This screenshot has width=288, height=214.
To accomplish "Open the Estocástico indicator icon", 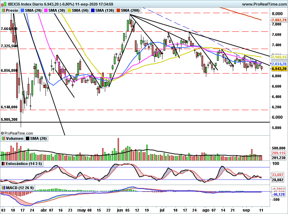I will pyautogui.click(x=3, y=163).
